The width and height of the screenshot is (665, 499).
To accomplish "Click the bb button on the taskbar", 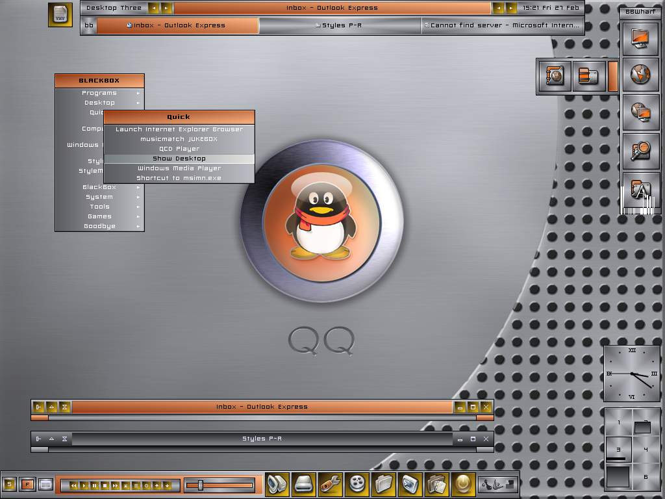I will coord(89,25).
